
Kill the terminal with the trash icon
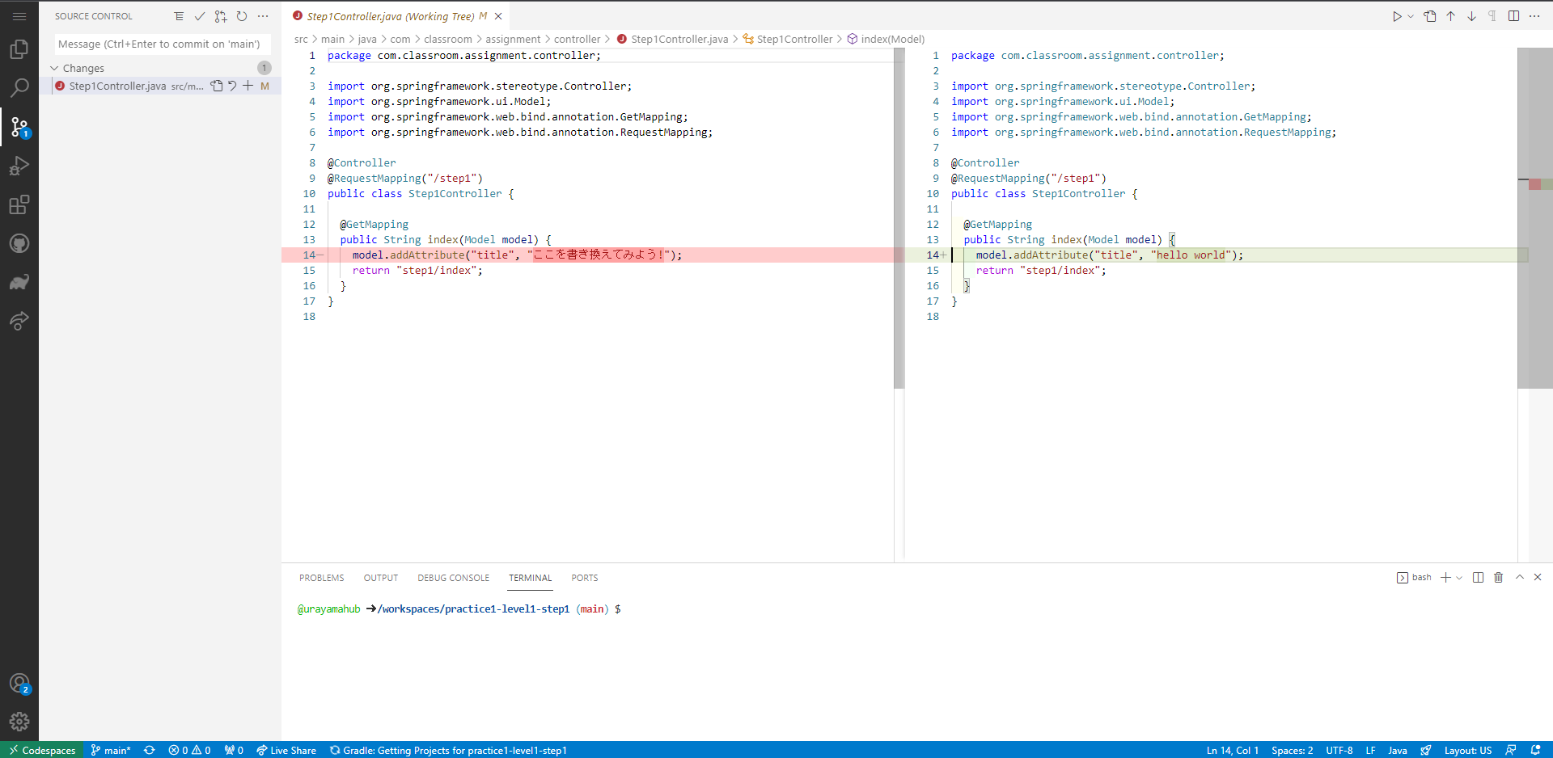pos(1498,577)
